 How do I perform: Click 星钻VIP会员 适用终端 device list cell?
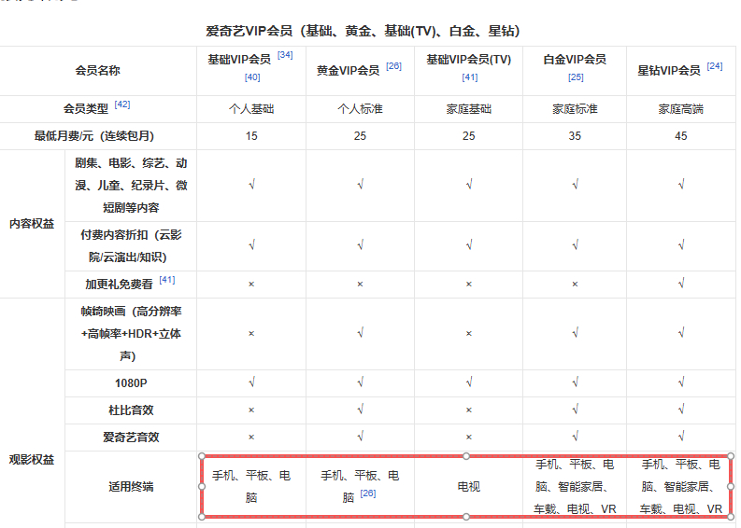pyautogui.click(x=681, y=486)
